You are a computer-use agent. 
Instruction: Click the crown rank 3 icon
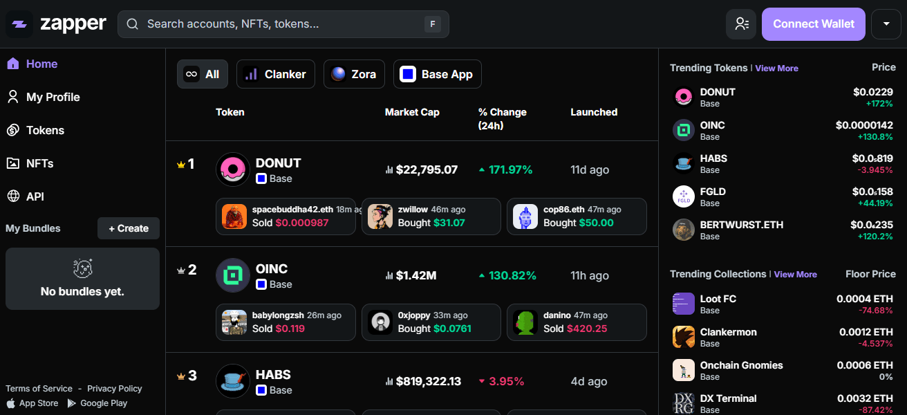(x=182, y=376)
